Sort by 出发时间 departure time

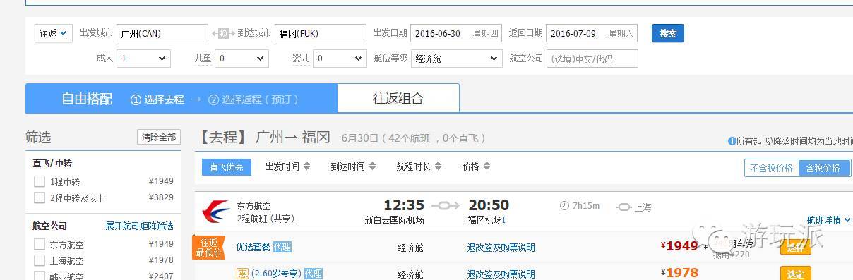(287, 167)
